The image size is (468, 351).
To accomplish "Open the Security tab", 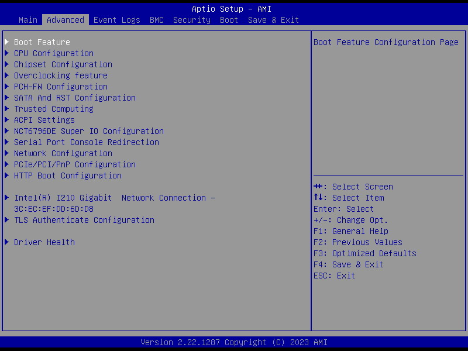I will [x=192, y=20].
